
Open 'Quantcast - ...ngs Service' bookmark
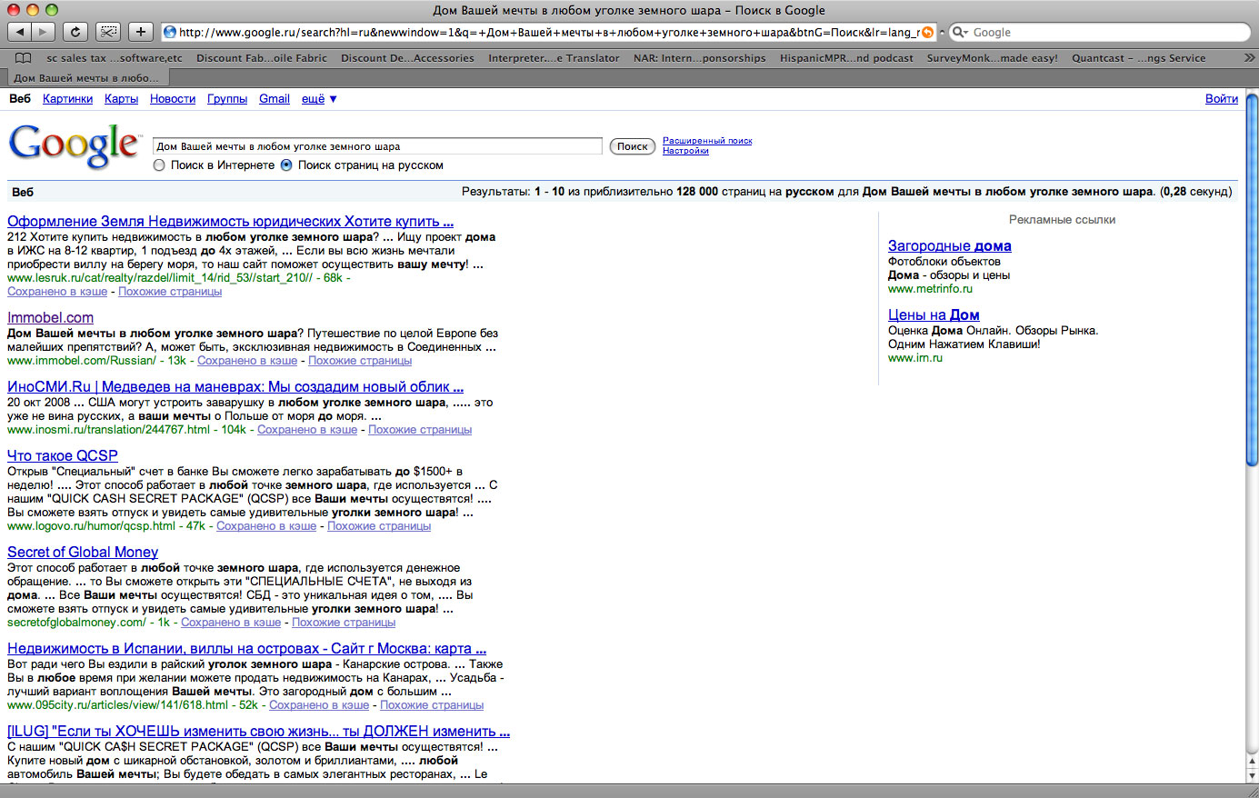(x=1139, y=57)
